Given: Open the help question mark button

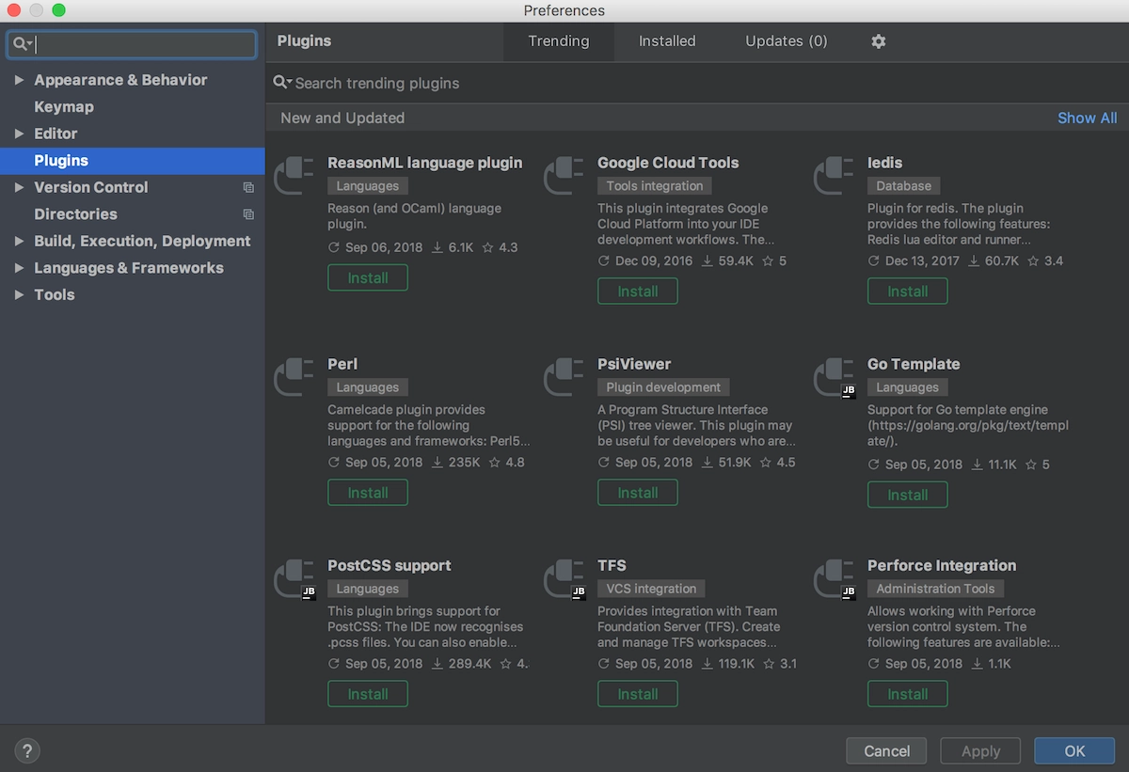Looking at the screenshot, I should tap(27, 750).
